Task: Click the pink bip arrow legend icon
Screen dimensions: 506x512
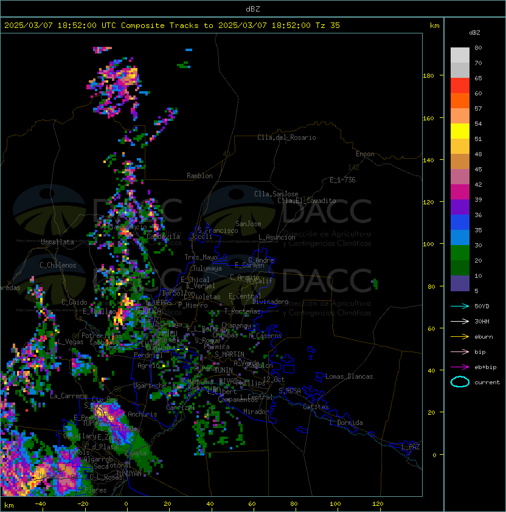Action: point(460,351)
